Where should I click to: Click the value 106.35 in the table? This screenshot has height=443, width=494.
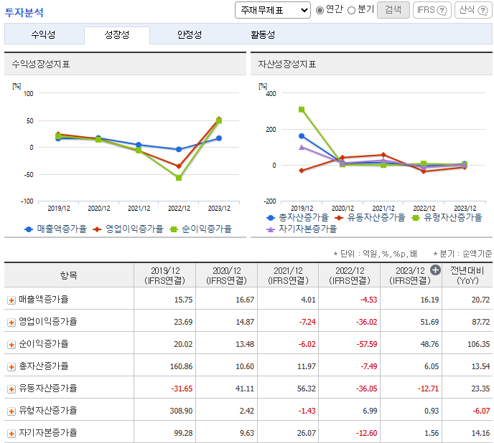[478, 344]
